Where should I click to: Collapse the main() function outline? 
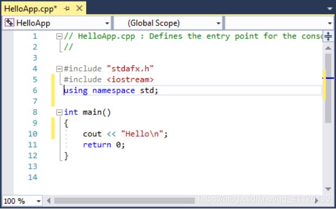click(x=59, y=112)
